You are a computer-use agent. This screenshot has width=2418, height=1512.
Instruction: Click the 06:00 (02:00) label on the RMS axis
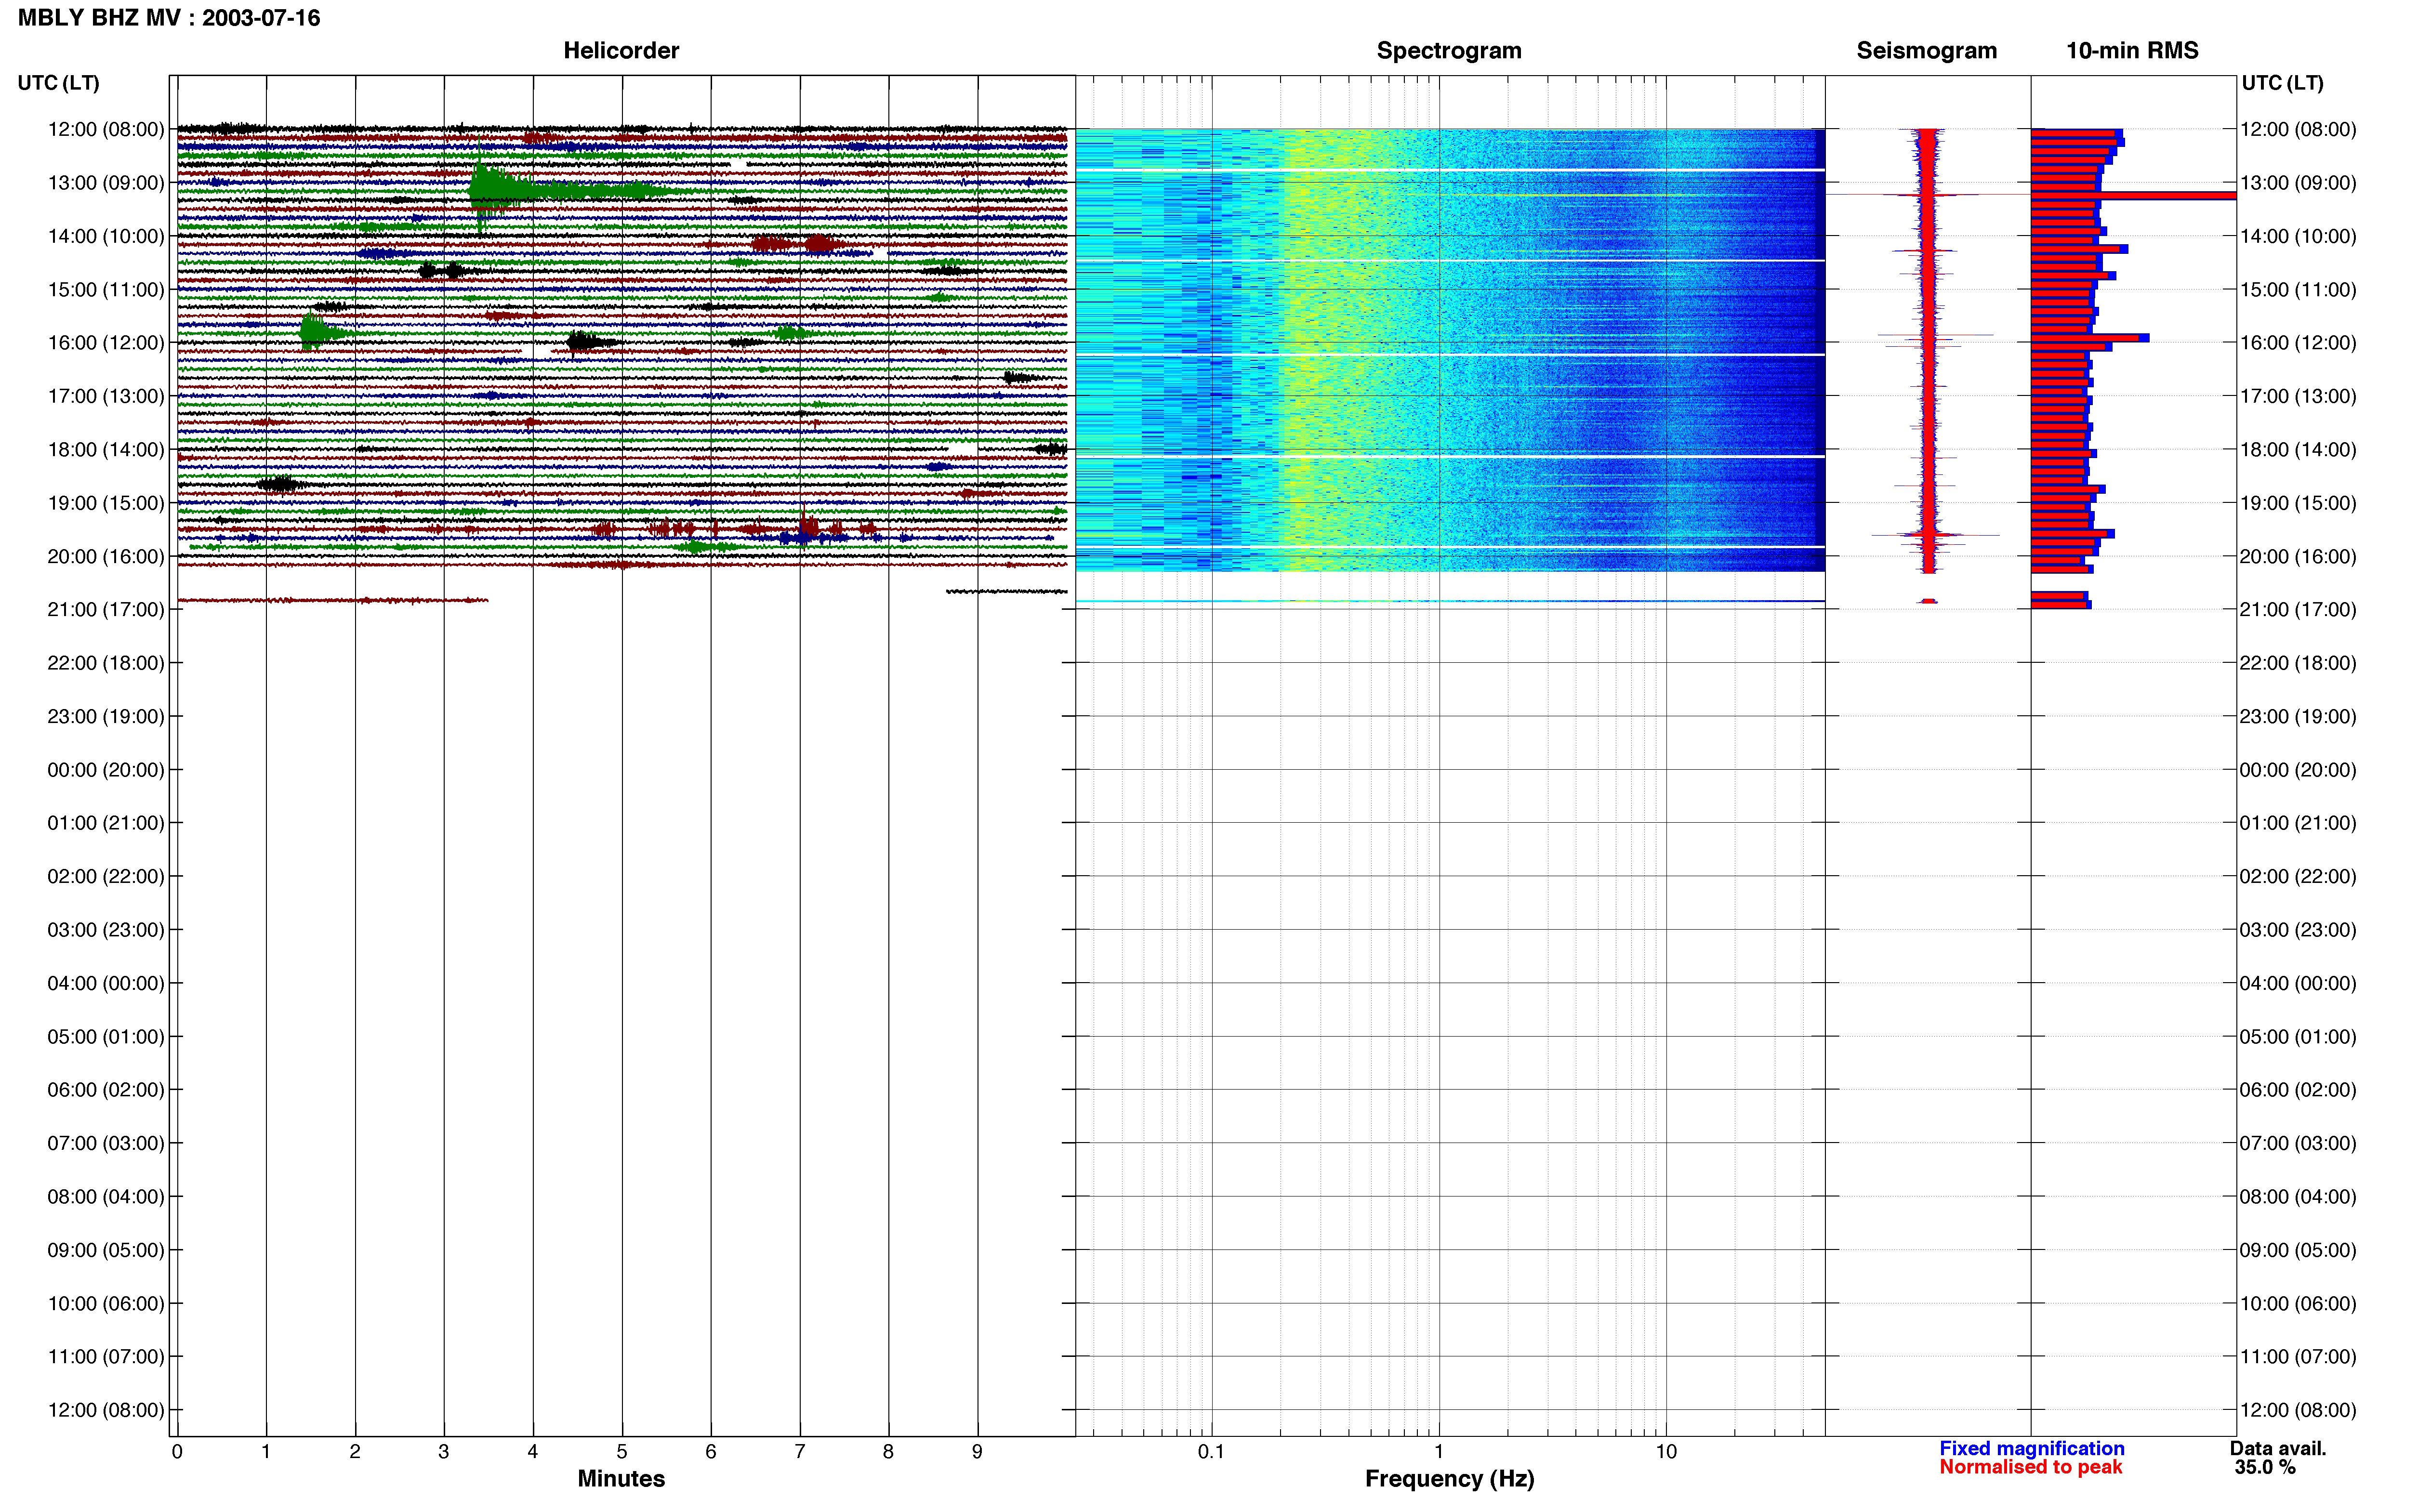(2298, 1090)
